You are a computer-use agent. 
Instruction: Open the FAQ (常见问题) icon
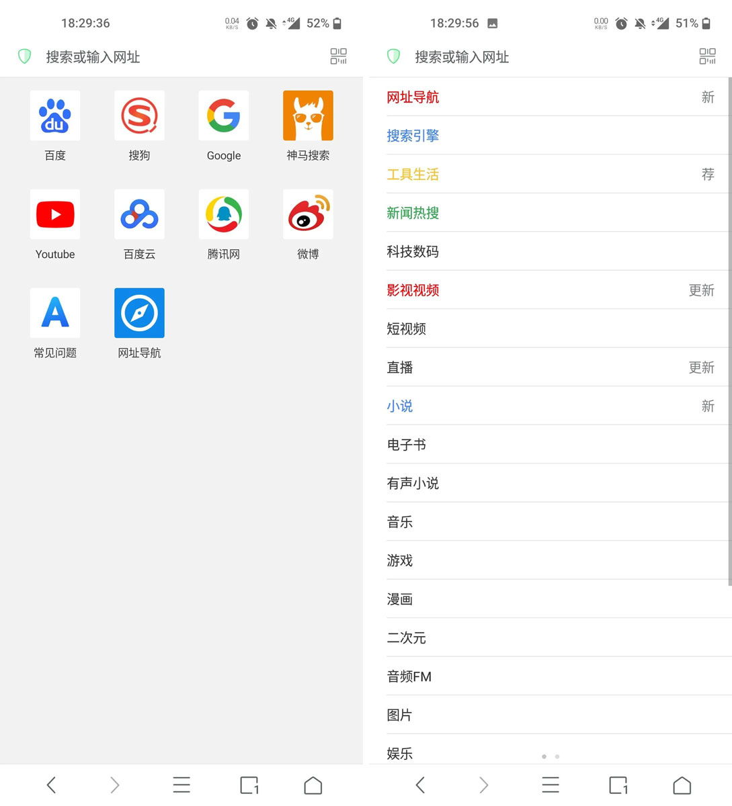(55, 313)
